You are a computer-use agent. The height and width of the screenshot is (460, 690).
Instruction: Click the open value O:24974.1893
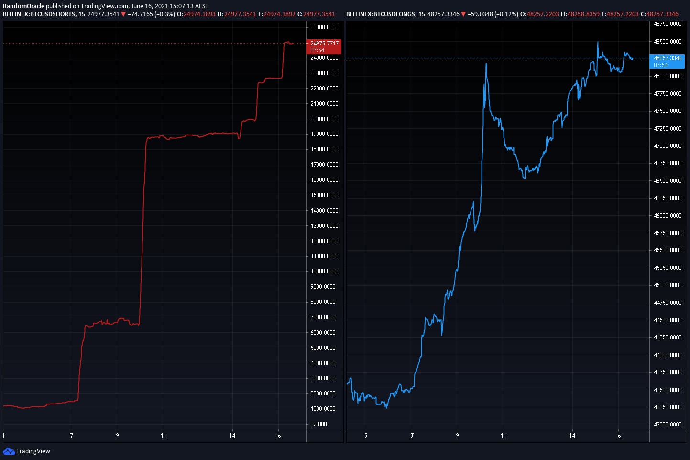(x=196, y=14)
